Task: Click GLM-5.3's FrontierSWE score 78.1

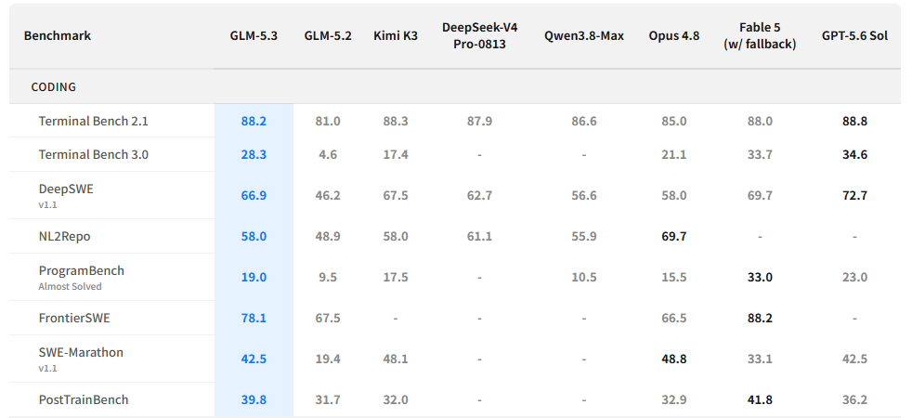Action: (x=254, y=318)
